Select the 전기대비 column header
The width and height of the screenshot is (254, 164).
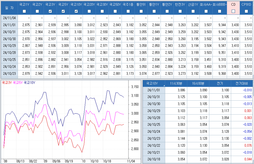point(242,84)
